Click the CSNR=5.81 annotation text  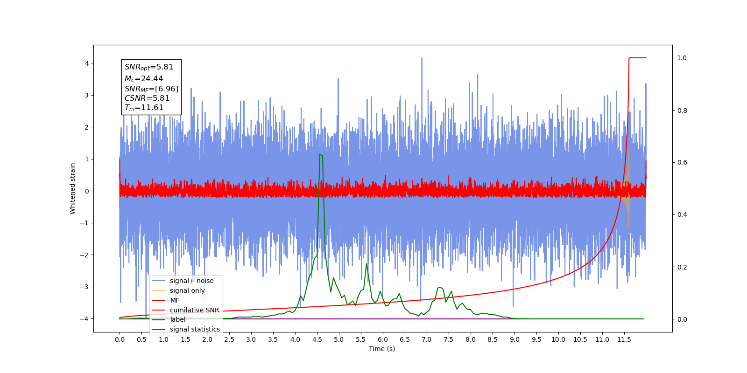[x=147, y=98]
